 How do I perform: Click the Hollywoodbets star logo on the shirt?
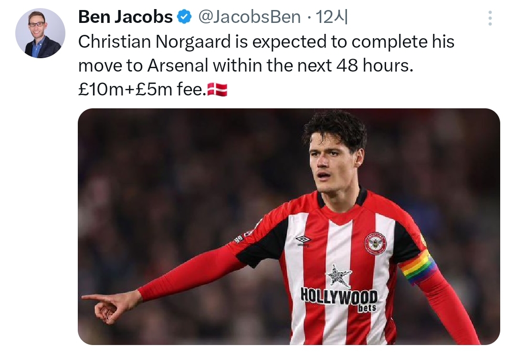(x=338, y=276)
